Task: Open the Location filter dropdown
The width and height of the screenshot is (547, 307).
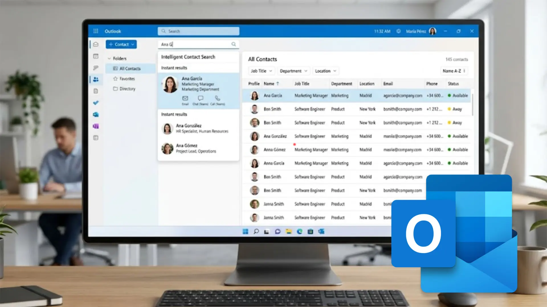Action: click(x=326, y=71)
